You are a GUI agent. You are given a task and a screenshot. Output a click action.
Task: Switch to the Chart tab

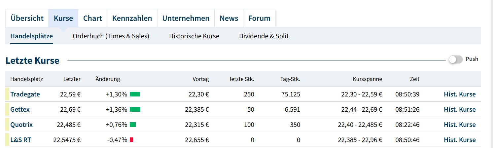click(x=92, y=18)
